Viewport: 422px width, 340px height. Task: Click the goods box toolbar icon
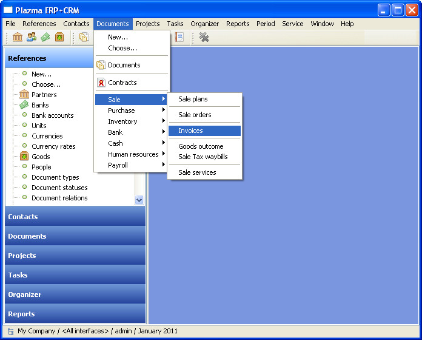click(59, 38)
